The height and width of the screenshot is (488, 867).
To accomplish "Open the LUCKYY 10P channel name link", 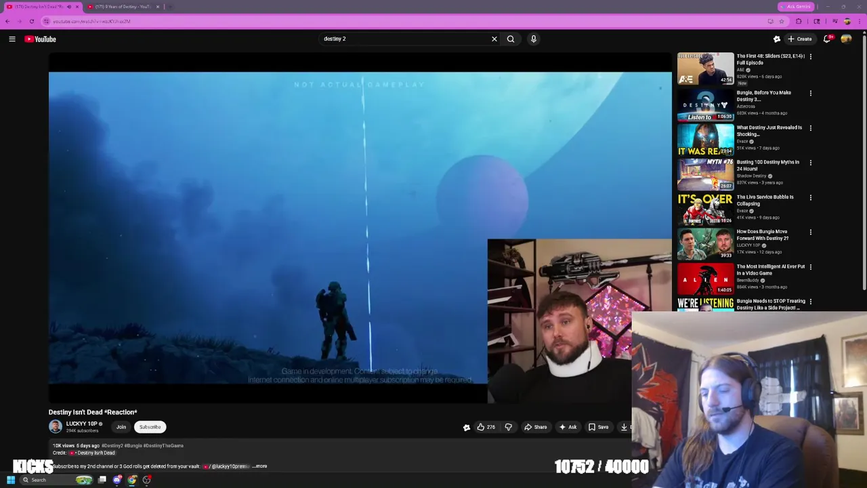I will click(x=81, y=424).
